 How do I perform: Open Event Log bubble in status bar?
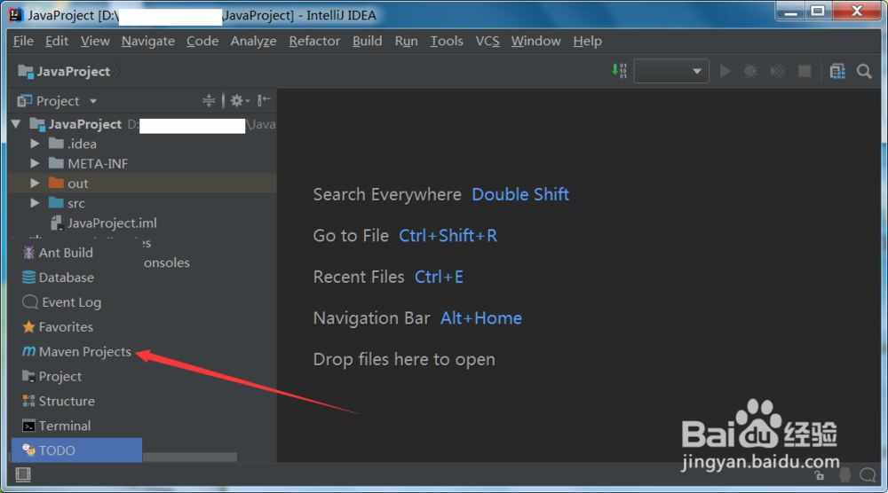pos(868,475)
